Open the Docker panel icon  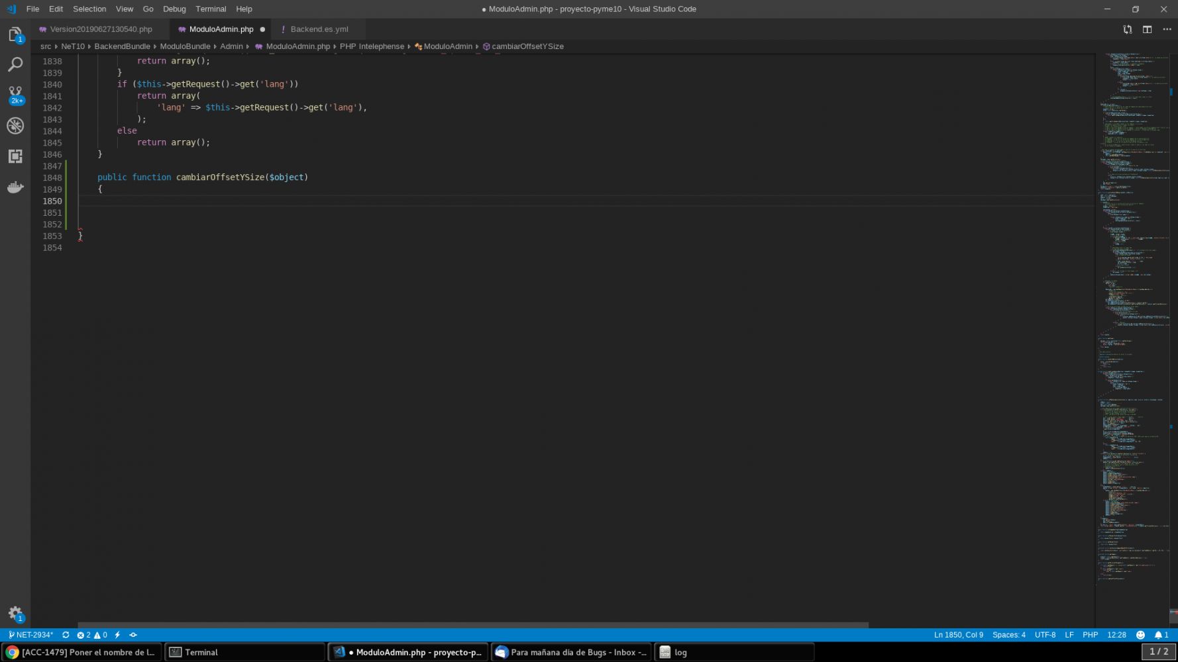[x=15, y=187]
